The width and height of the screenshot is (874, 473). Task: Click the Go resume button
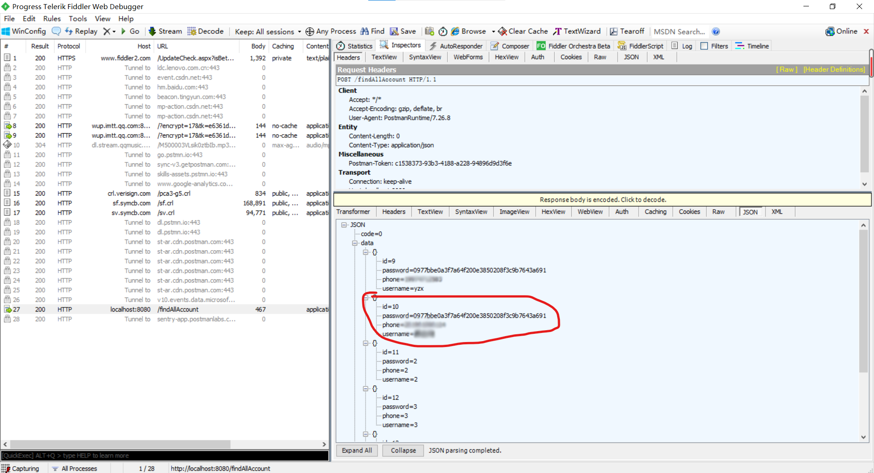[130, 31]
